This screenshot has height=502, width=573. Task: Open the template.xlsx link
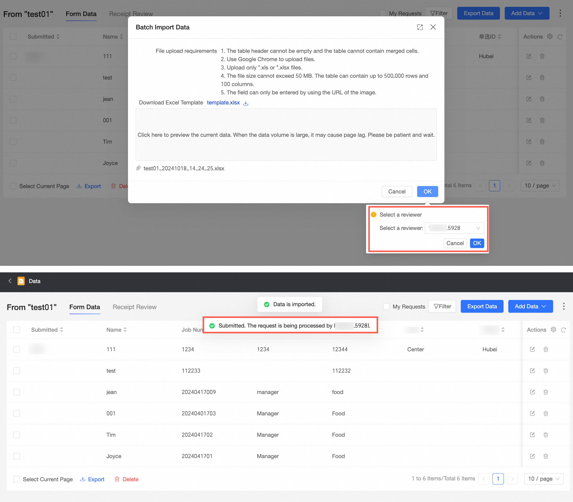coord(223,103)
